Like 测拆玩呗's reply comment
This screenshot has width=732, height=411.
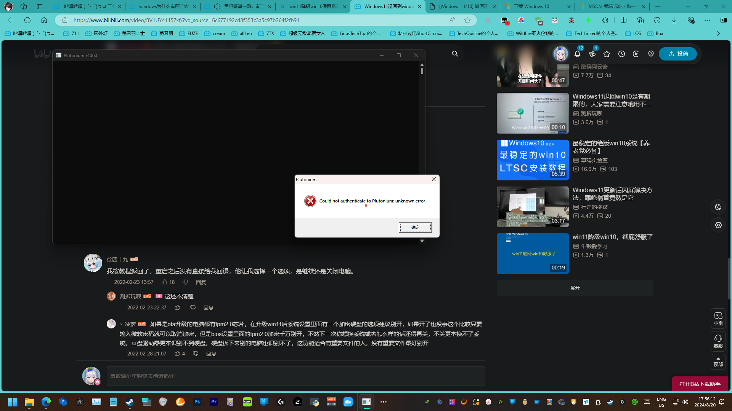click(x=177, y=307)
